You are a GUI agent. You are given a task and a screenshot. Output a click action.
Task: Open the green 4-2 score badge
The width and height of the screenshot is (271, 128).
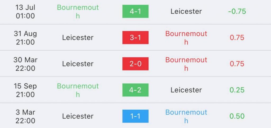[135, 90]
